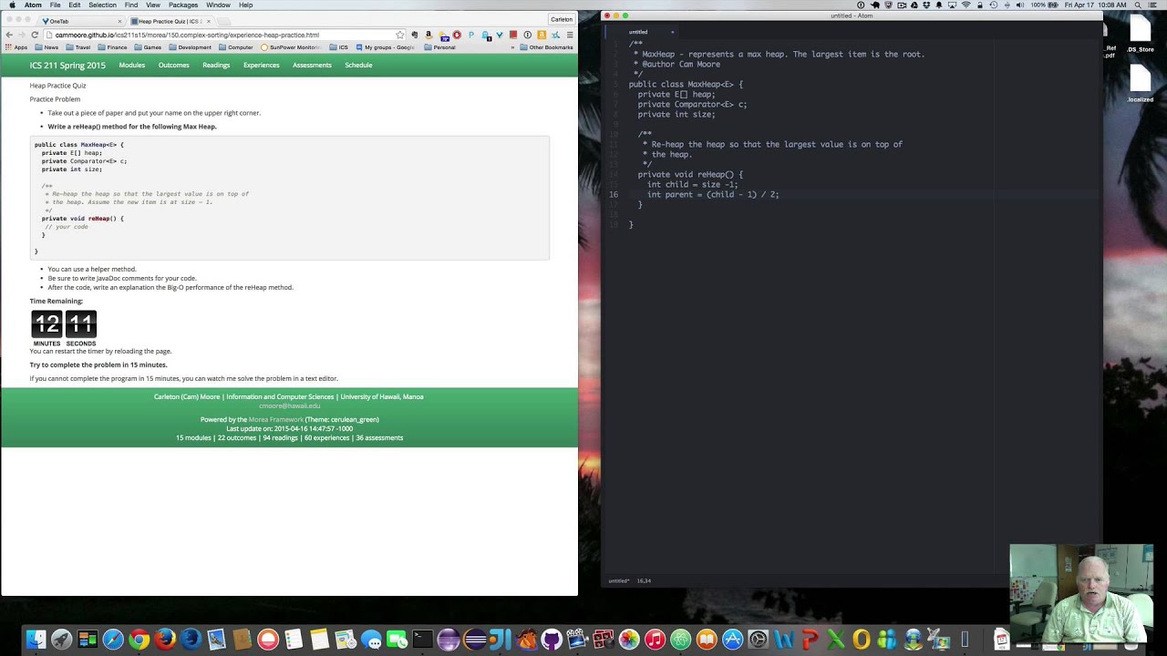Select the Heap Practice Quiz browser tab
The height and width of the screenshot is (656, 1167).
pos(170,21)
